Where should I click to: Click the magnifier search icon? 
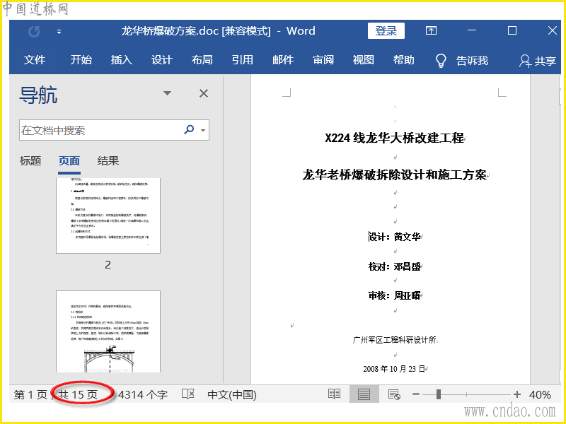click(x=189, y=129)
